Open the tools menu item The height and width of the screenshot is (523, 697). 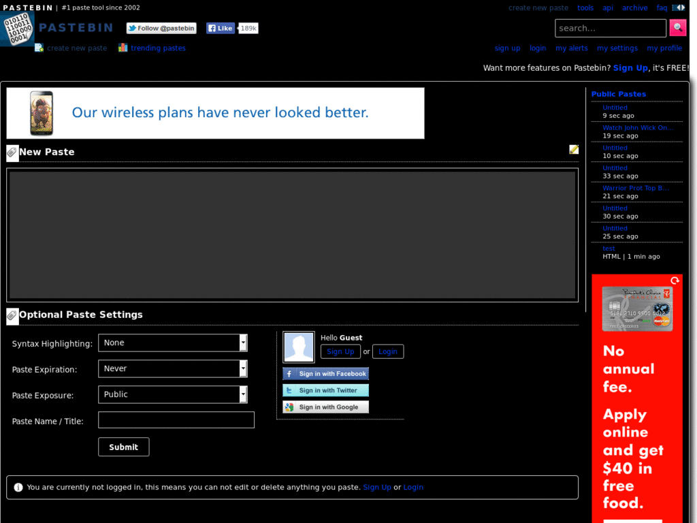click(585, 7)
